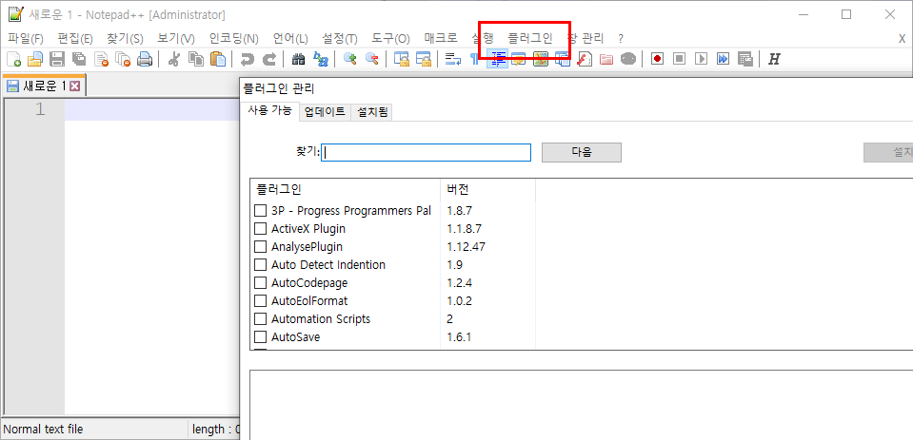Open the 인코딩(N) menu
913x440 pixels.
233,38
